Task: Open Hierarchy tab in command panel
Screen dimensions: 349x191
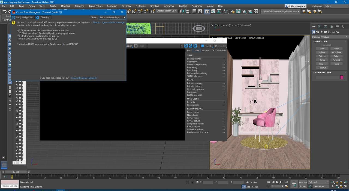Action: pyautogui.click(x=326, y=26)
